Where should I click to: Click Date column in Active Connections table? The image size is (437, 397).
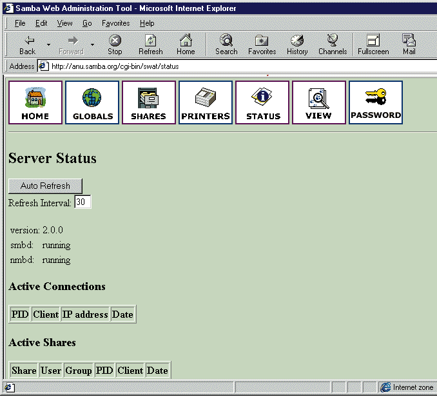[122, 315]
